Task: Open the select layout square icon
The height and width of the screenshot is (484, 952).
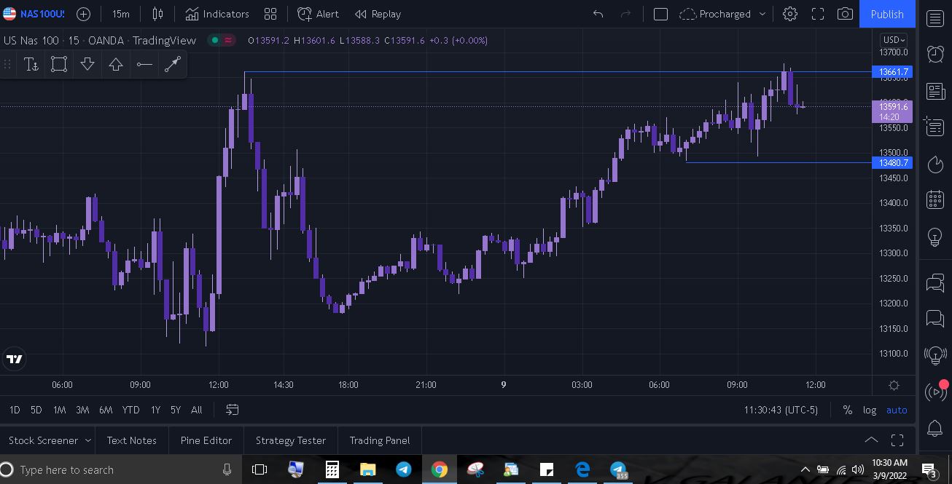Action: pos(660,14)
